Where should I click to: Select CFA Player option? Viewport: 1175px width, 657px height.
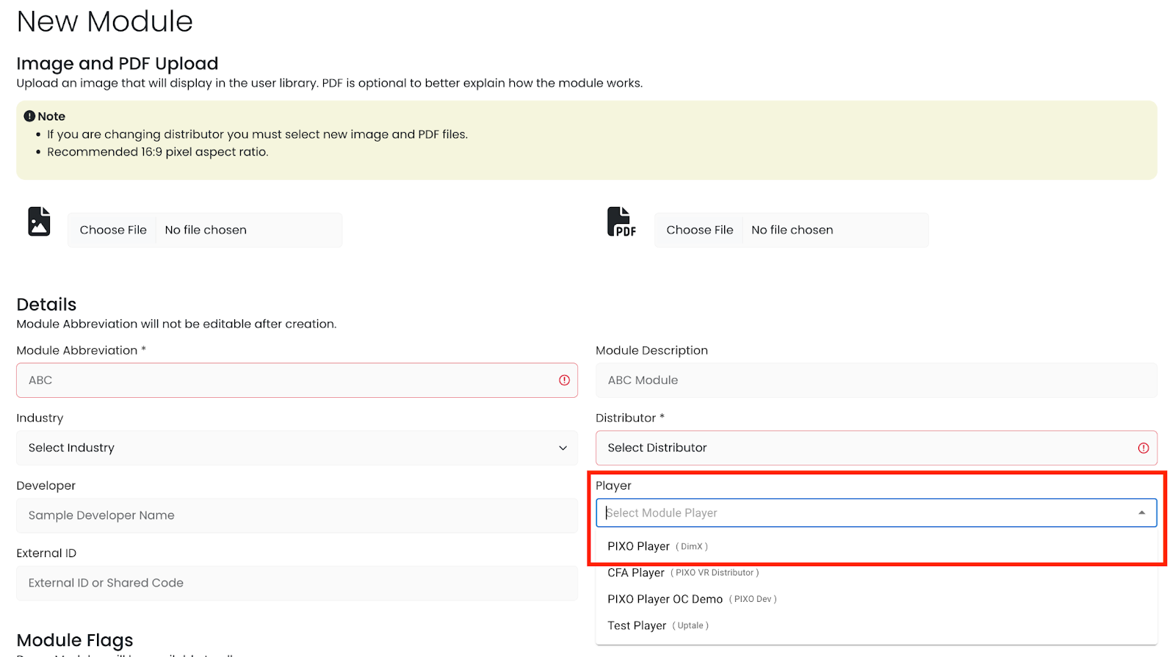click(876, 573)
